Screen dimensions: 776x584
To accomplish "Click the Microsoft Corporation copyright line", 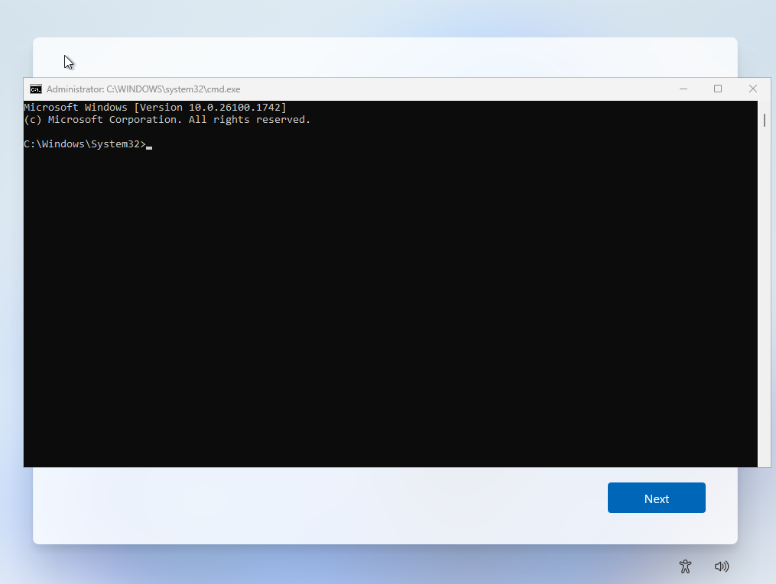I will (167, 120).
